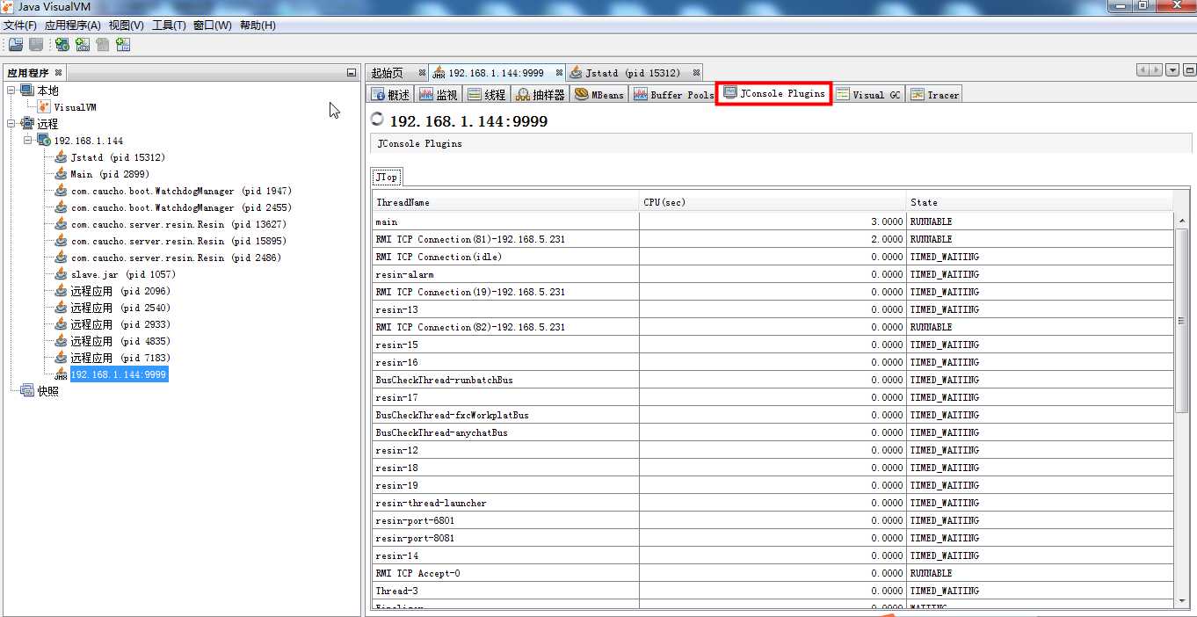Click icon of Resin (pid 15895)
The height and width of the screenshot is (617, 1197).
(61, 241)
